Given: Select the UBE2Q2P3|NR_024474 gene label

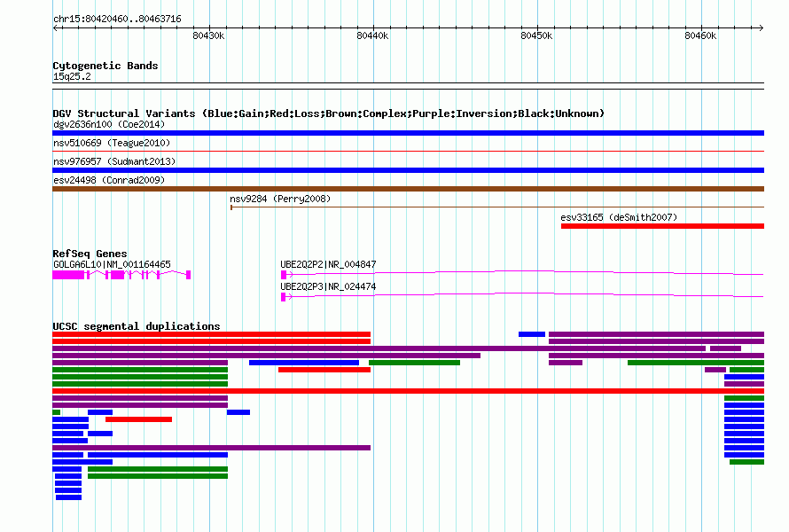Looking at the screenshot, I should [x=328, y=286].
